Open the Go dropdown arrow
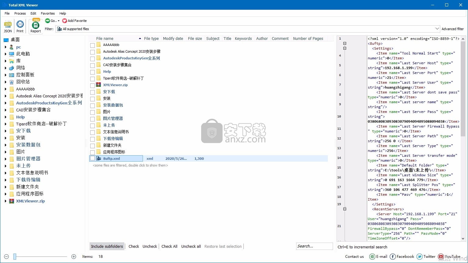 point(58,21)
